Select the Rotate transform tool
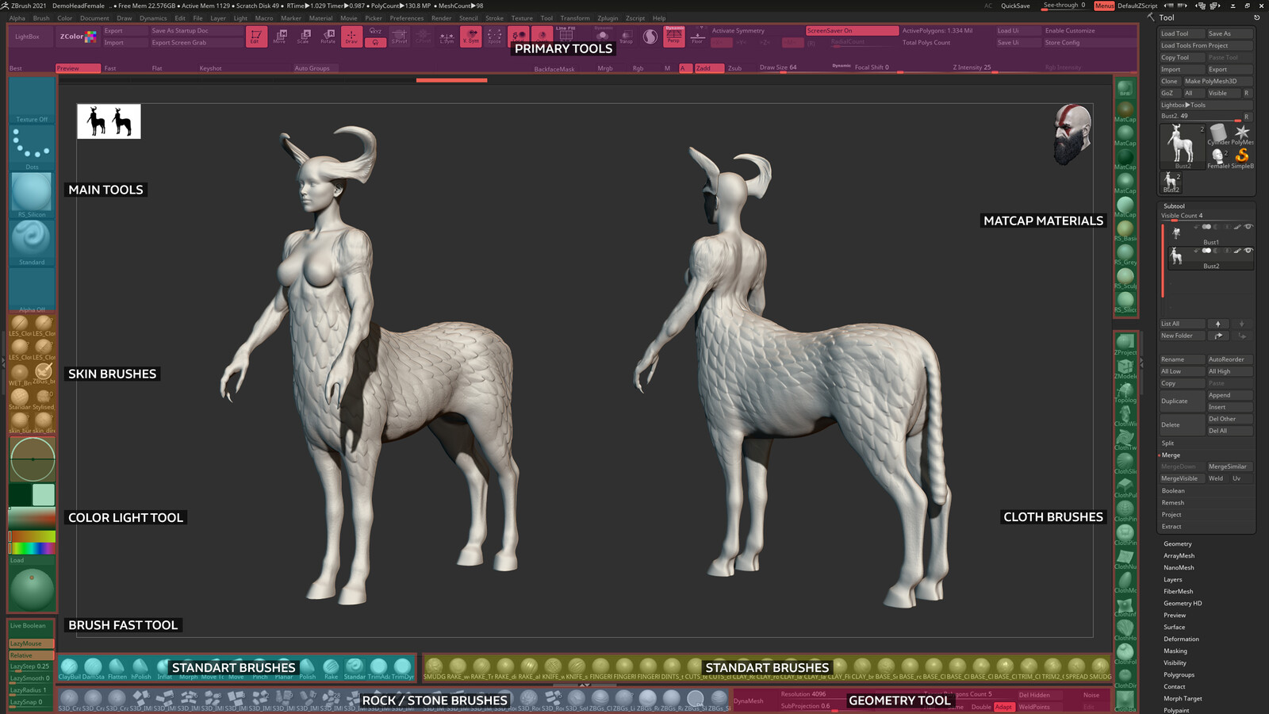 (x=328, y=36)
